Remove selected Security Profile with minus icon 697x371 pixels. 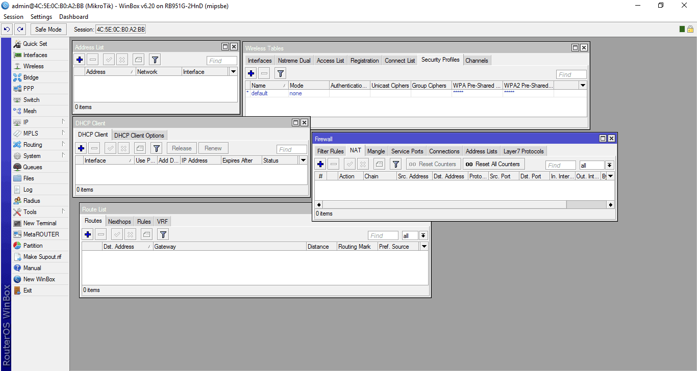tap(264, 73)
